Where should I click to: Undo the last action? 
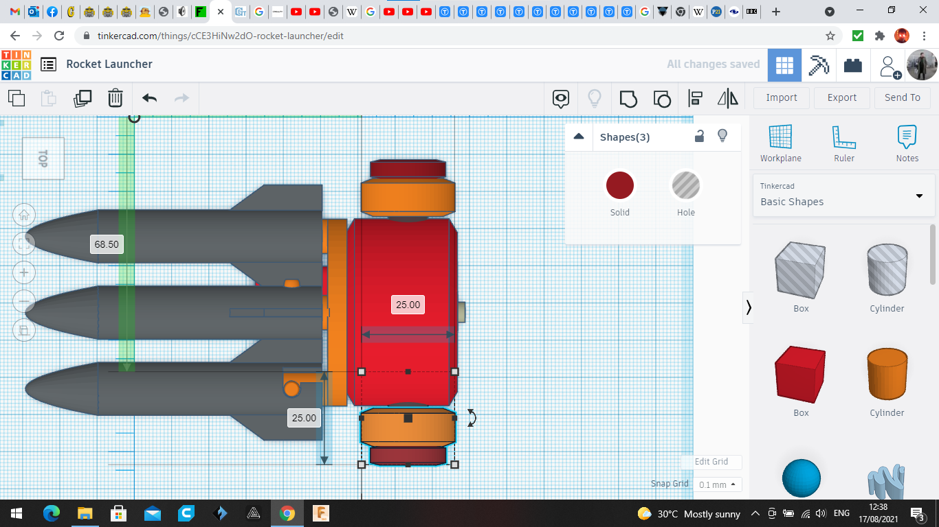pos(149,98)
